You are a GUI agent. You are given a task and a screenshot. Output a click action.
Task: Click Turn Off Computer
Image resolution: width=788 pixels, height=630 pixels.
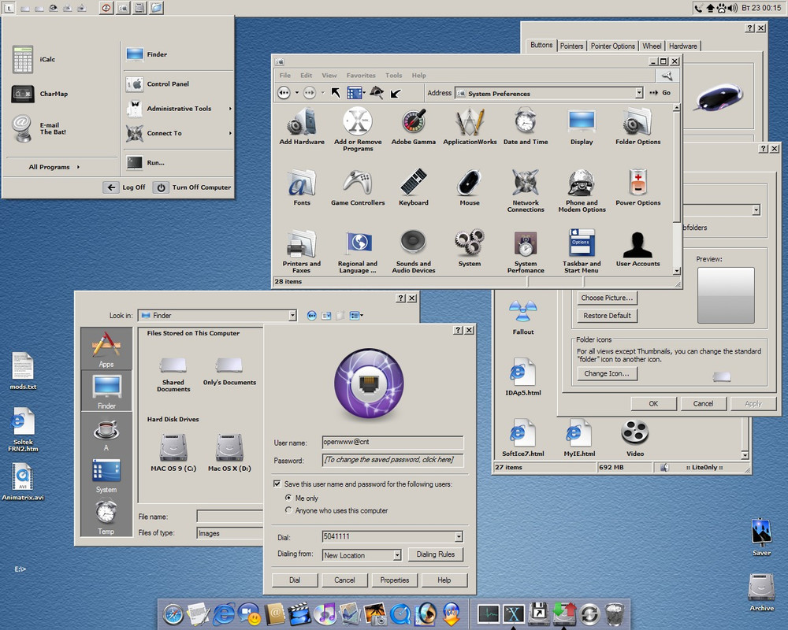[192, 187]
